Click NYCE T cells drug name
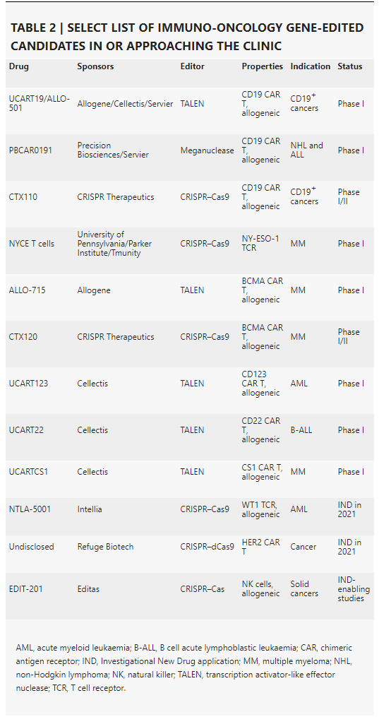 32,244
